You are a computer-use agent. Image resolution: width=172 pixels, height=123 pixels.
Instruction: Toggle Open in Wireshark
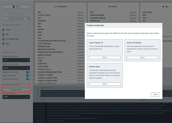pyautogui.click(x=28, y=76)
